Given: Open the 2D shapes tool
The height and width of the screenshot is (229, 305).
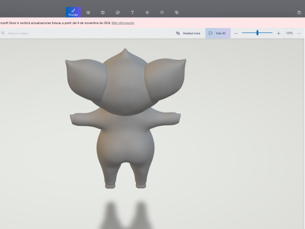Looking at the screenshot, I should coord(88,13).
